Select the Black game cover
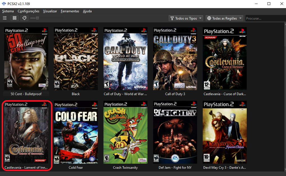The height and width of the screenshot is (176, 286). pos(76,58)
